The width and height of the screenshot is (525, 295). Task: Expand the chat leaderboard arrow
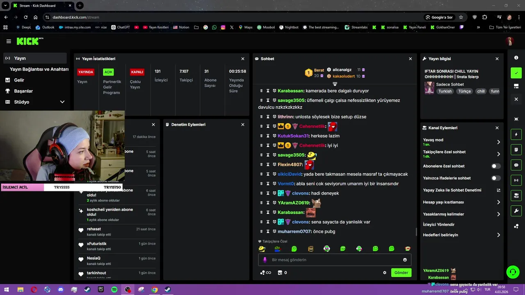pos(335,84)
